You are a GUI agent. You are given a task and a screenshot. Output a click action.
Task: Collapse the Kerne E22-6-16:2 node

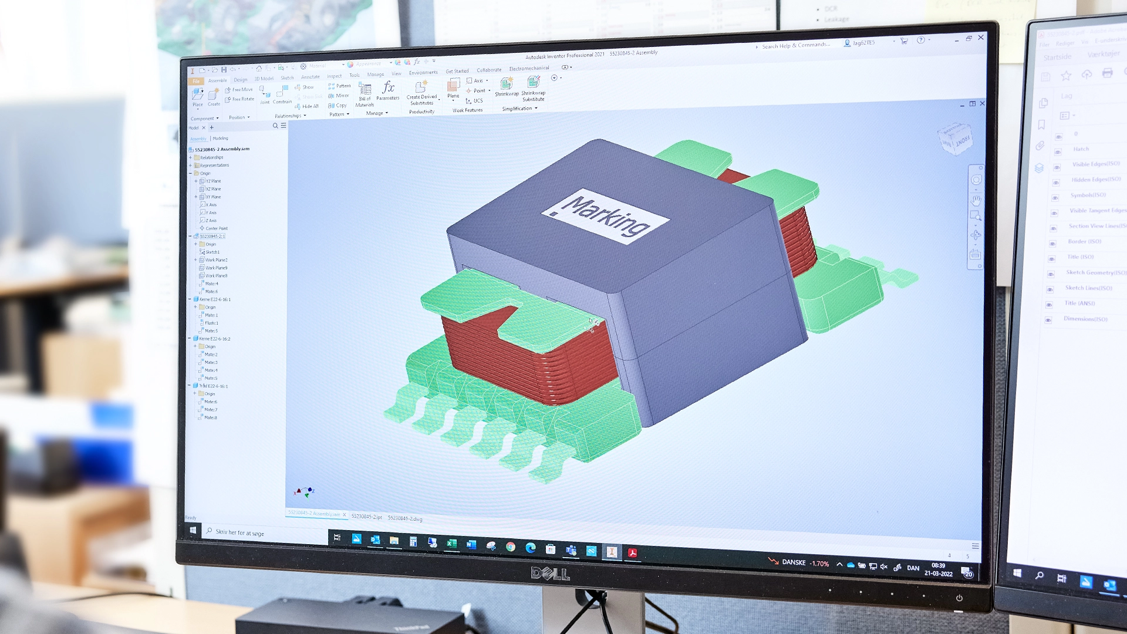coord(189,339)
